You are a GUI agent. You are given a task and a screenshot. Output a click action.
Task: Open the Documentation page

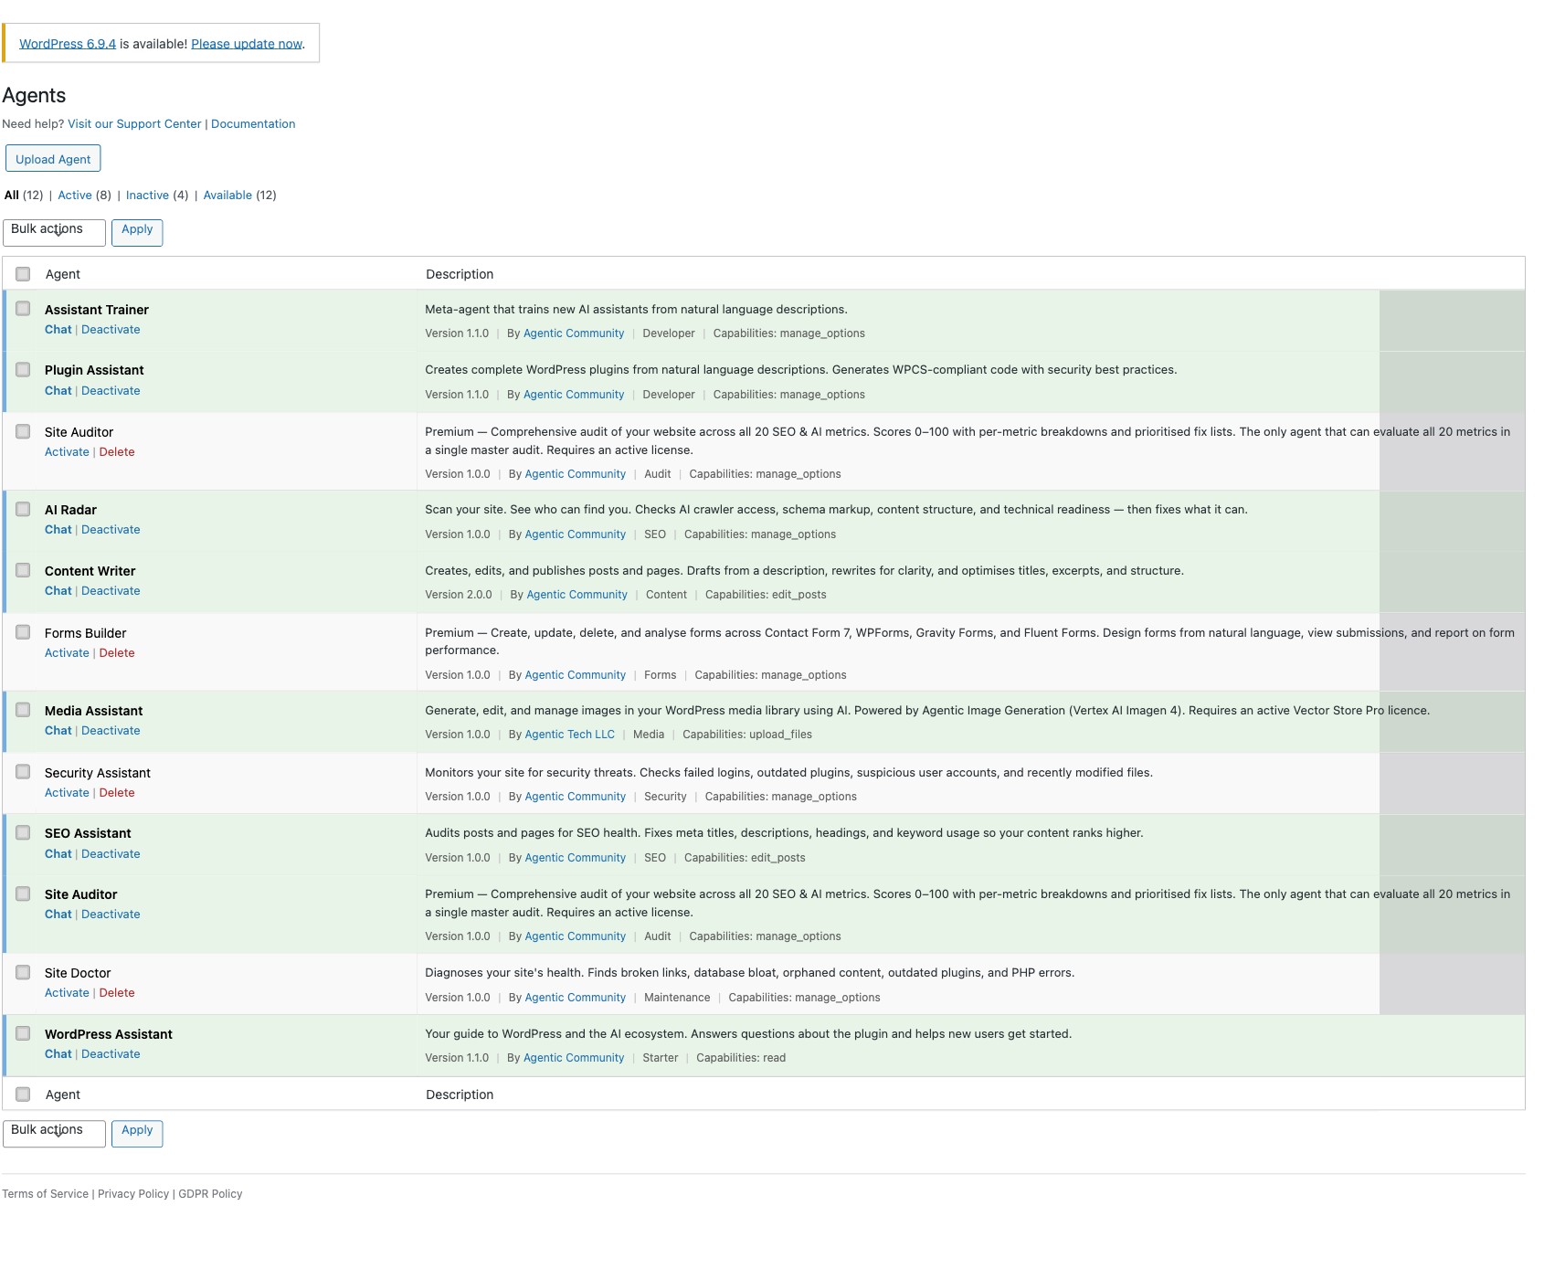pyautogui.click(x=253, y=123)
